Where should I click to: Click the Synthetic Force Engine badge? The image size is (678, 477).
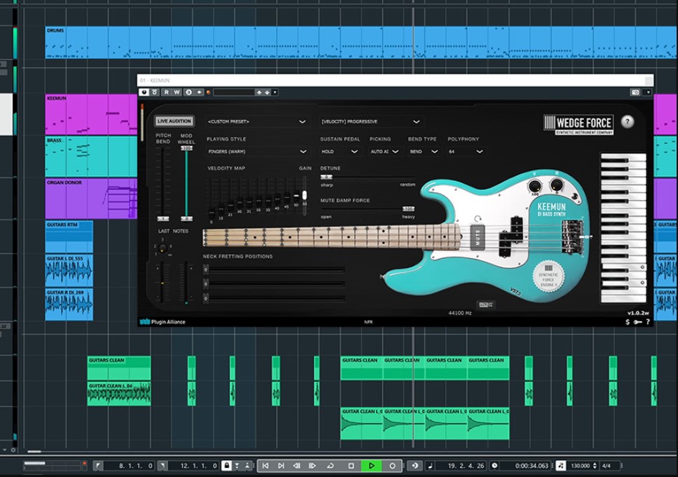click(x=548, y=277)
